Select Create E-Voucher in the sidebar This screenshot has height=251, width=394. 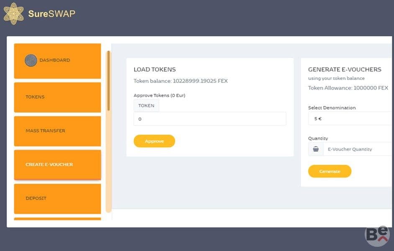pos(58,165)
